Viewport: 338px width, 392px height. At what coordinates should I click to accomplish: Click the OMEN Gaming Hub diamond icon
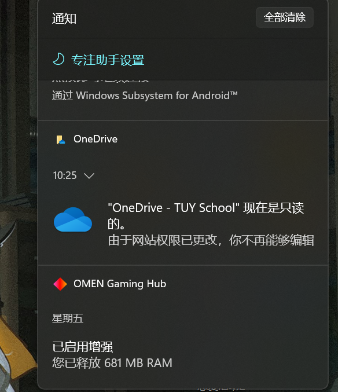tap(60, 284)
